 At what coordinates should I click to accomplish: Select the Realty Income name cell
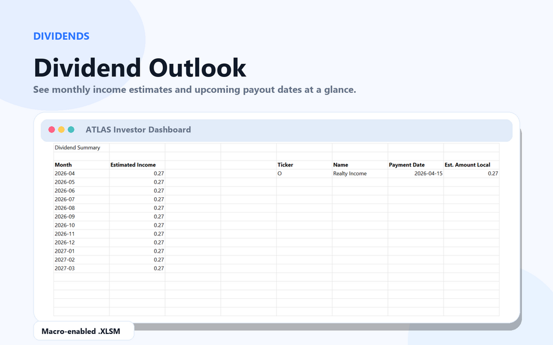click(360, 174)
